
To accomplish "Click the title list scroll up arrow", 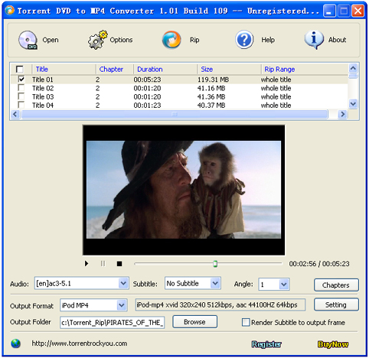I will [x=353, y=68].
